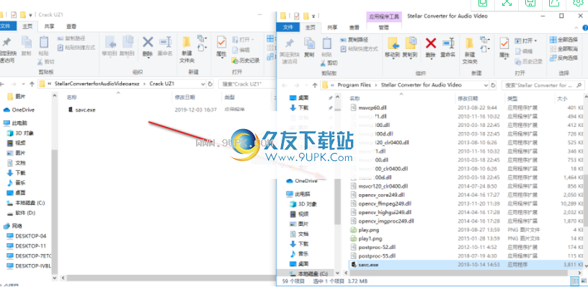Image resolution: width=588 pixels, height=290 pixels.
Task: Refresh the Crack UZ1 window address bar
Action: 210,84
